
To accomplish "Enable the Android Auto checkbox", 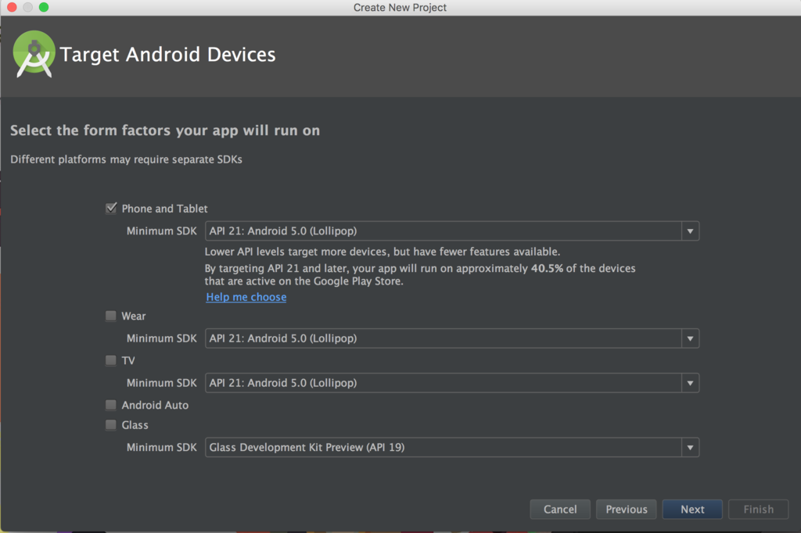I will pyautogui.click(x=111, y=405).
